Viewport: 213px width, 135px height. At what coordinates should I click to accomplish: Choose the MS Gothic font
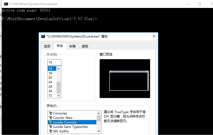coord(72,131)
